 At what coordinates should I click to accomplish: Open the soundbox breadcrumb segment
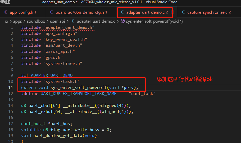36,21
